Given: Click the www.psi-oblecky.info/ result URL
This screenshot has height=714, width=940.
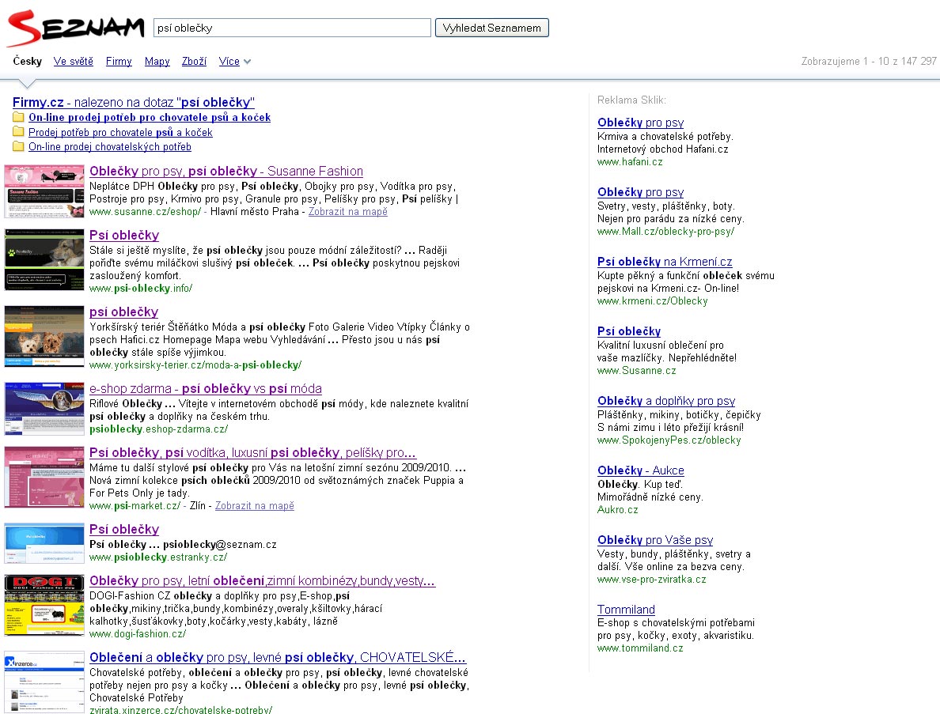Looking at the screenshot, I should coord(141,288).
